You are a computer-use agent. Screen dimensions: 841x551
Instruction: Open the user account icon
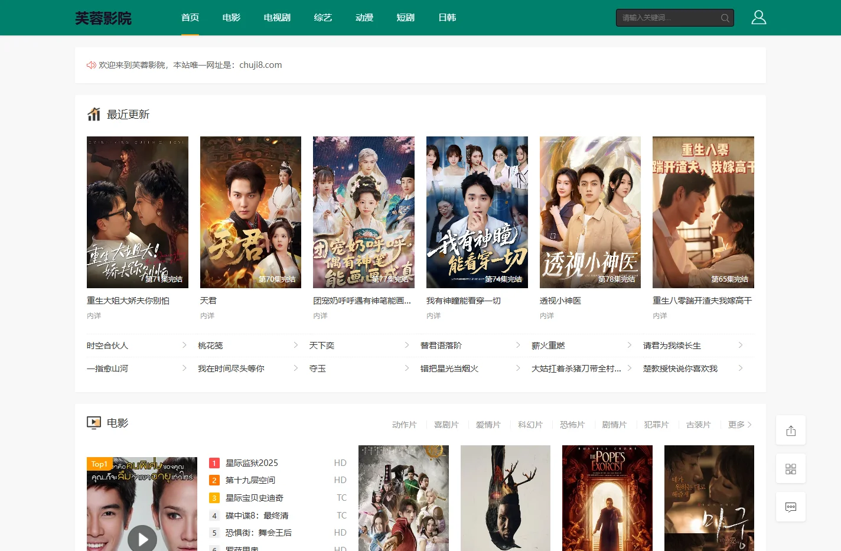tap(758, 18)
